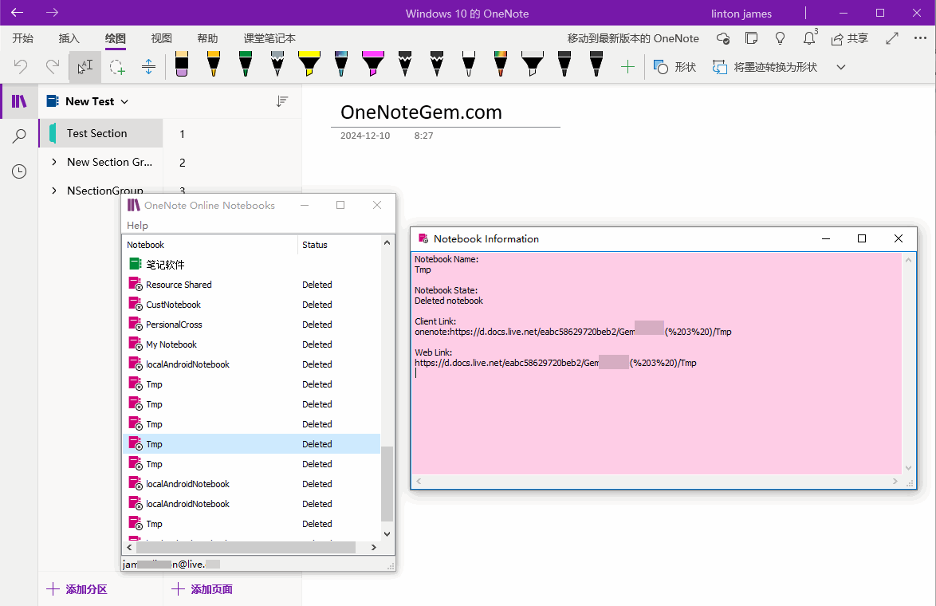Screen dimensions: 936x606
Task: Select the My Notebook row
Action: [x=251, y=344]
